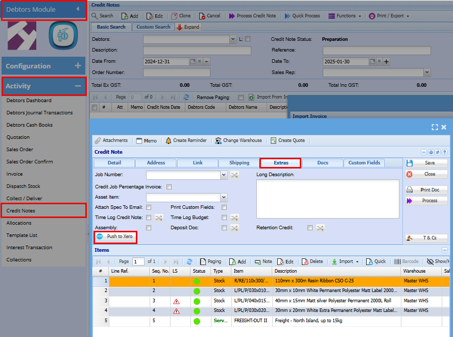Screen dimensions: 453x337
Task: Open the Job Number dropdown
Action: [x=224, y=175]
